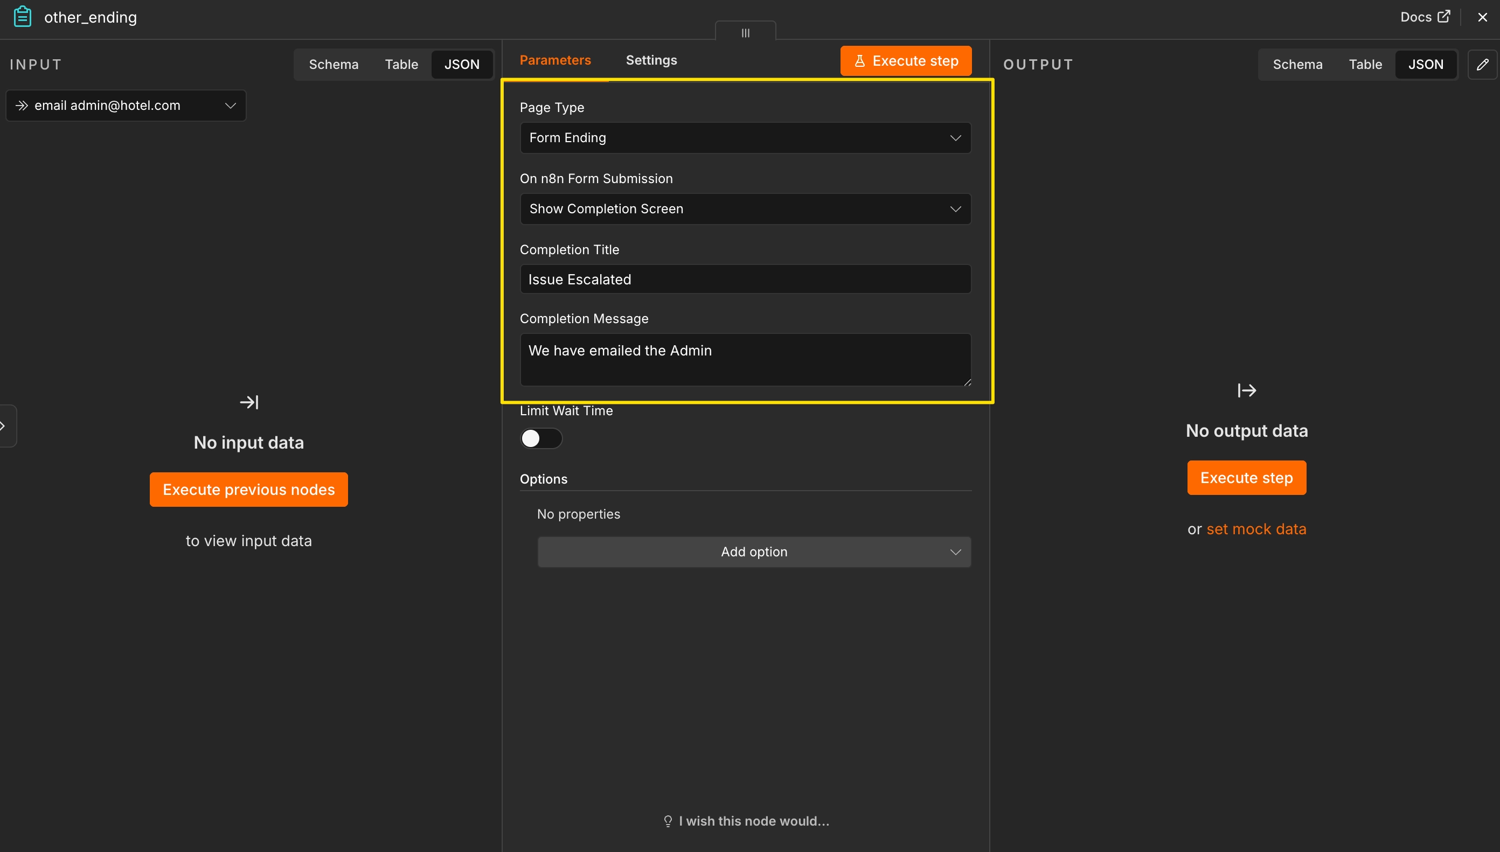Click the Completion Title input field
1500x852 pixels.
click(745, 279)
